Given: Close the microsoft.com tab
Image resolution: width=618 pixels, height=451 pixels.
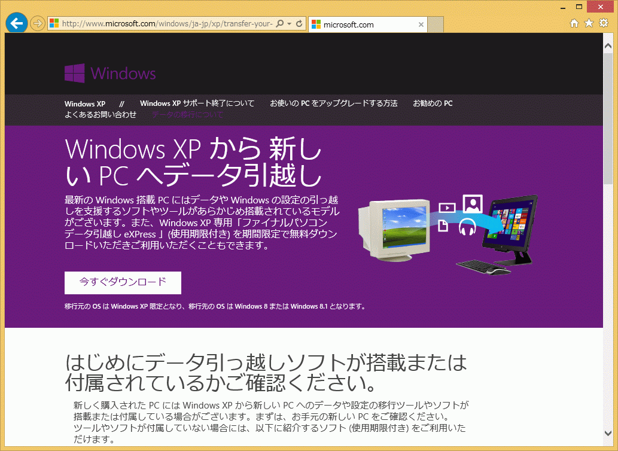Looking at the screenshot, I should pos(421,25).
